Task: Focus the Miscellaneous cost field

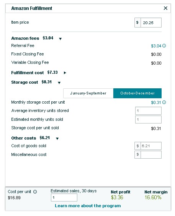Action: click(151, 154)
